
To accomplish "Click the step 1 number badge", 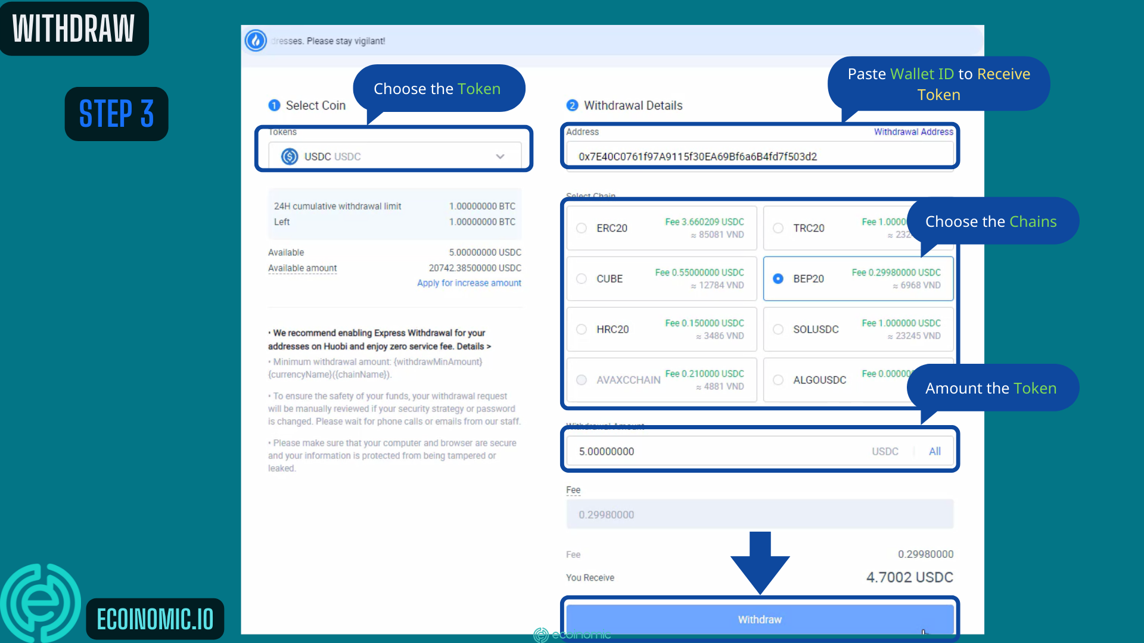I will pos(274,105).
